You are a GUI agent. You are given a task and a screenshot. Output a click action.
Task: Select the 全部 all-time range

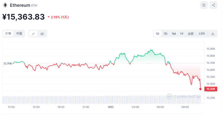(x=191, y=34)
